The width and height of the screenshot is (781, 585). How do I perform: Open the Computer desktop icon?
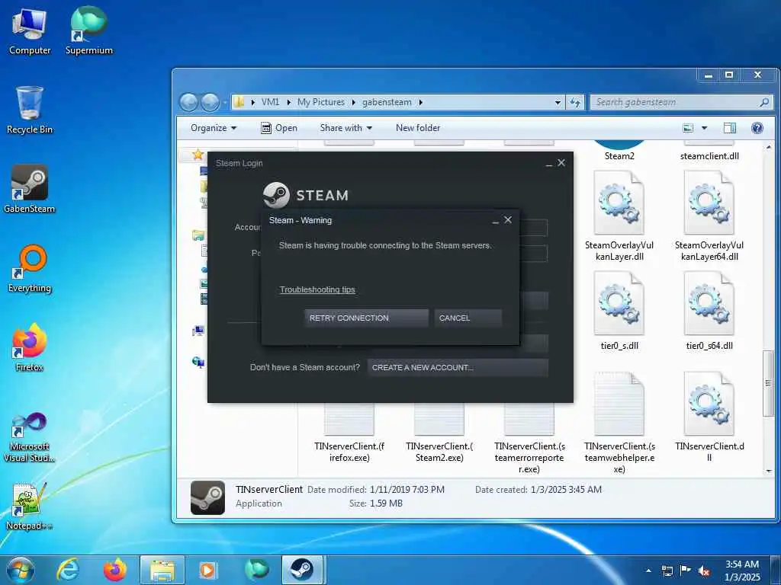tap(30, 31)
